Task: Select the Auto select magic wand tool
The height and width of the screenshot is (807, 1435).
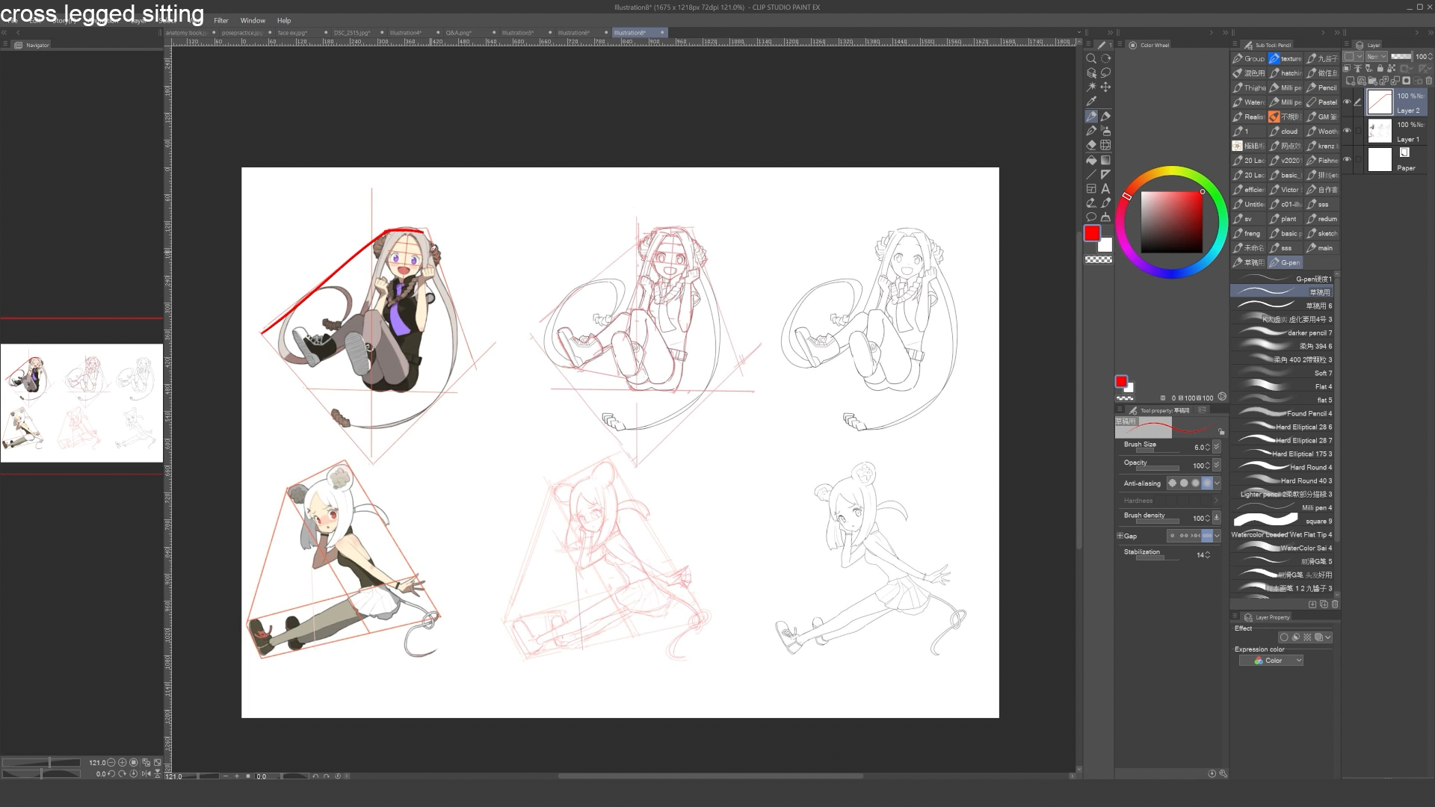Action: (1091, 87)
